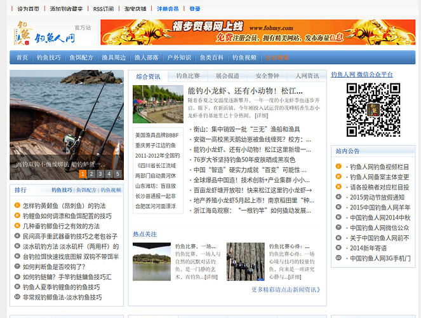The width and height of the screenshot is (421, 318).
Task: Switch to the 人网资讯 tab
Action: click(x=307, y=76)
